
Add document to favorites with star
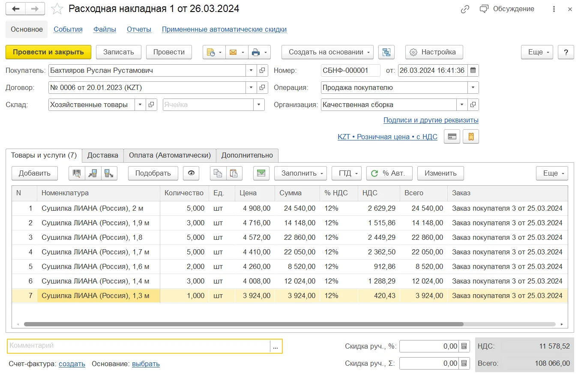(57, 9)
